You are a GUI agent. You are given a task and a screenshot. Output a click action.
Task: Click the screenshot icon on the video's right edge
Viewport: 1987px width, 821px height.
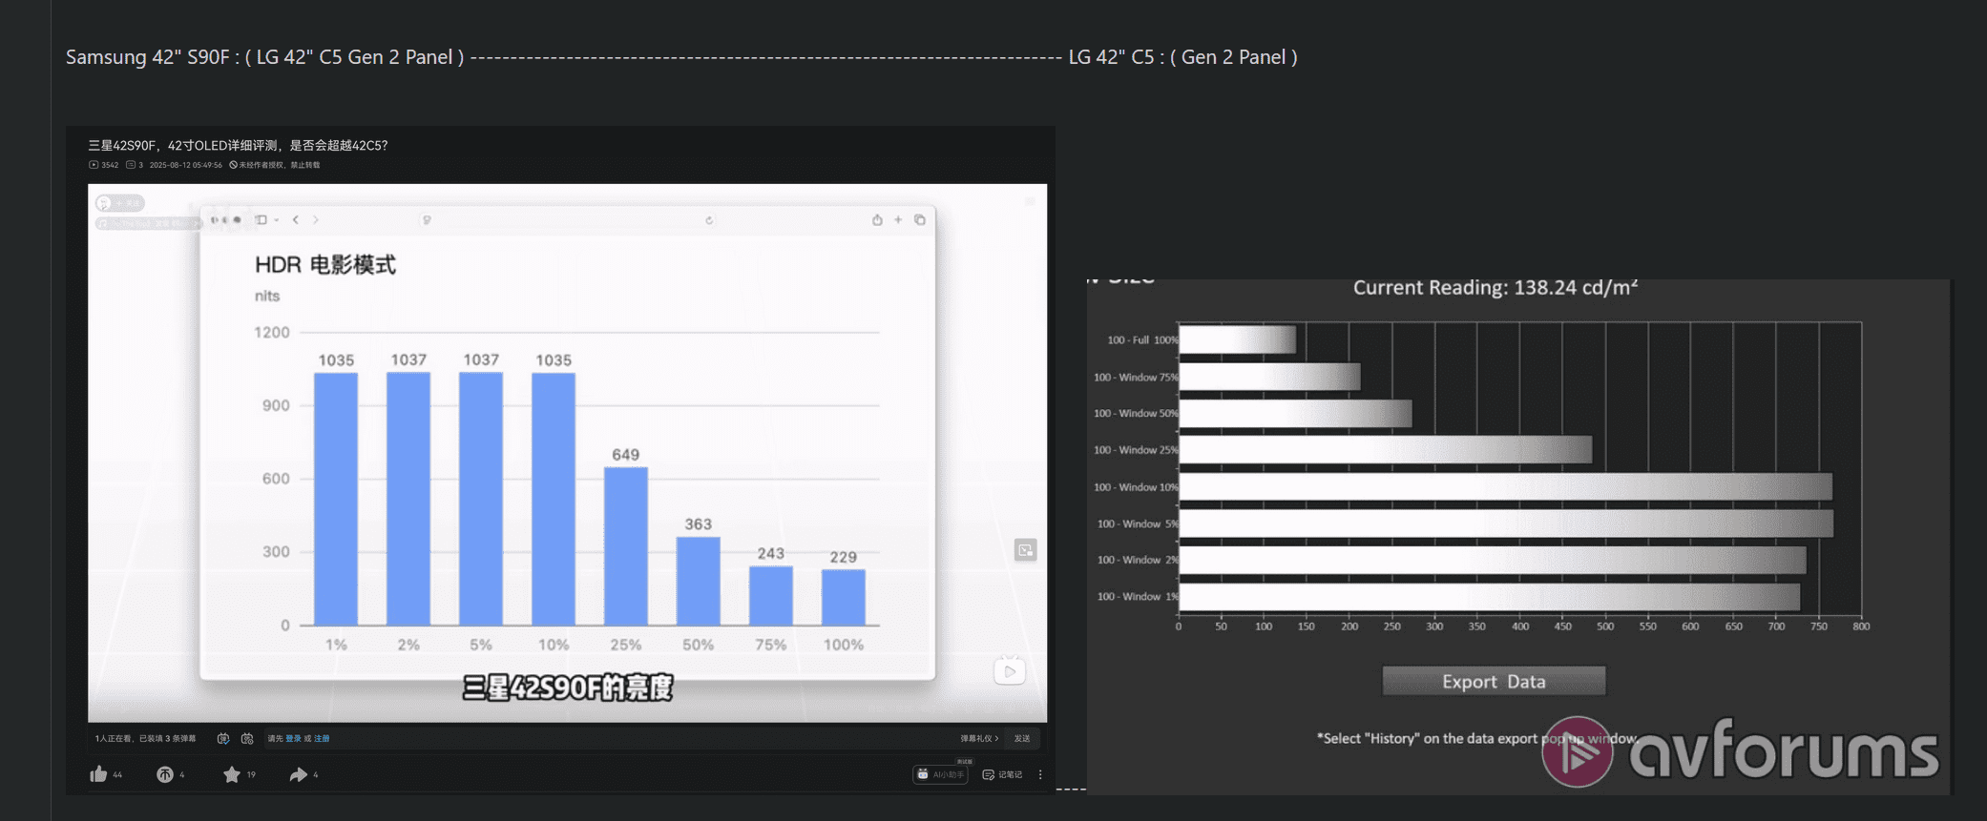1025,550
